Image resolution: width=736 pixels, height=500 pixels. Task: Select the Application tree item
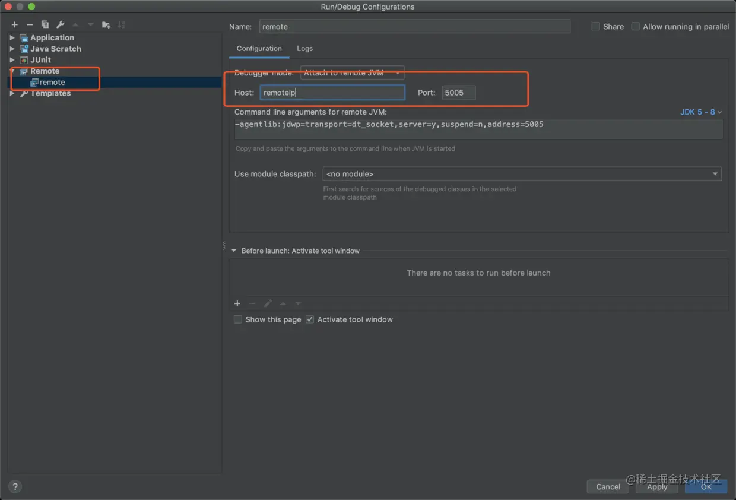click(52, 37)
